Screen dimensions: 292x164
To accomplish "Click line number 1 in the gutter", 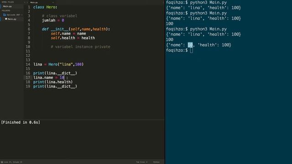I will tap(29, 7).
